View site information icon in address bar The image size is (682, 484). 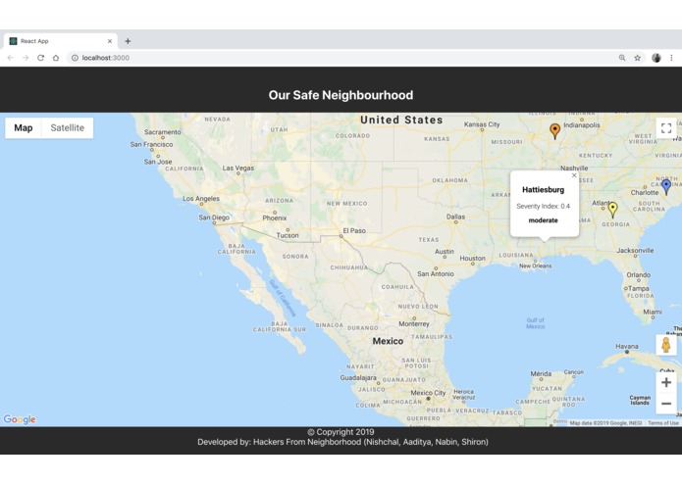75,58
